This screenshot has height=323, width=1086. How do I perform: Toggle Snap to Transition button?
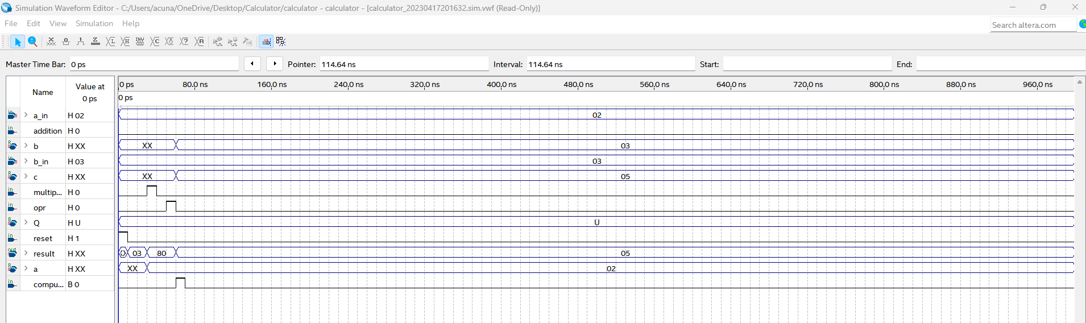266,42
